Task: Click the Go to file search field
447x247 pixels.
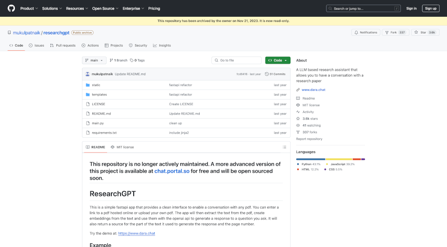Action: [x=237, y=60]
